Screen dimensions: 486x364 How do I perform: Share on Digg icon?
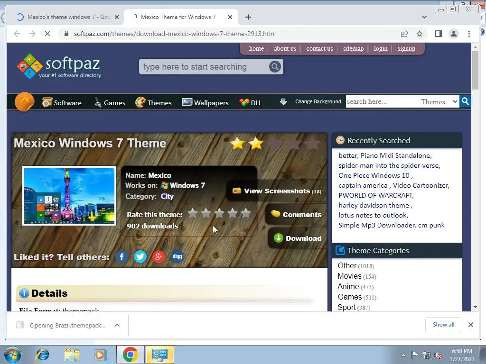tap(177, 256)
